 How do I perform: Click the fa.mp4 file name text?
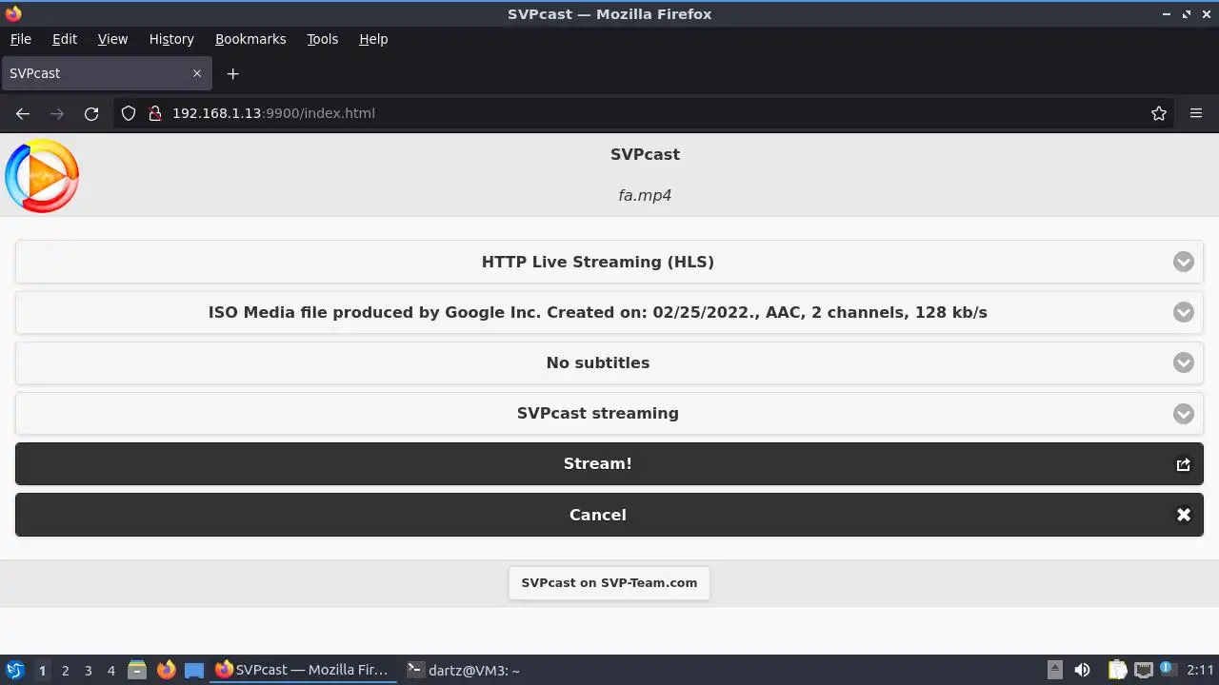click(645, 195)
